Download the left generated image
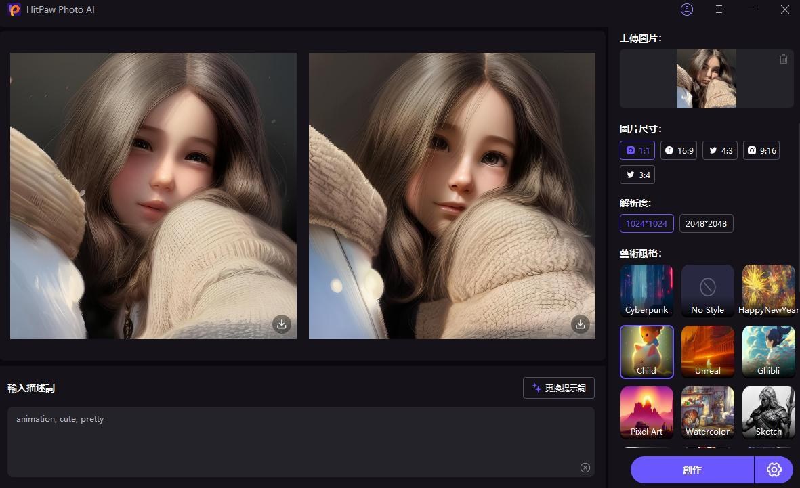 click(281, 324)
